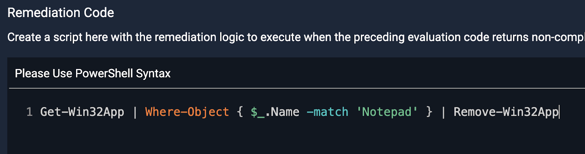Click the closing curly brace in the script

(x=429, y=112)
